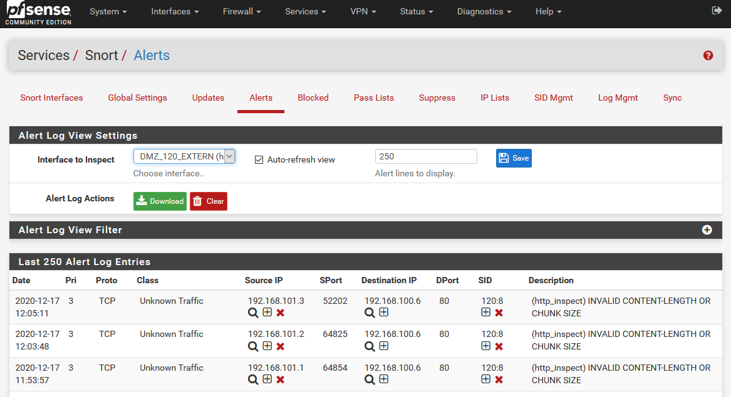The width and height of the screenshot is (731, 397).
Task: Suppress destination IP plus icon in 12:05:11 row
Action: [384, 313]
